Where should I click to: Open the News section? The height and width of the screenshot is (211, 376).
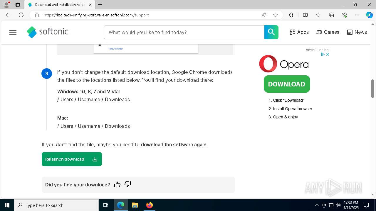click(x=357, y=32)
